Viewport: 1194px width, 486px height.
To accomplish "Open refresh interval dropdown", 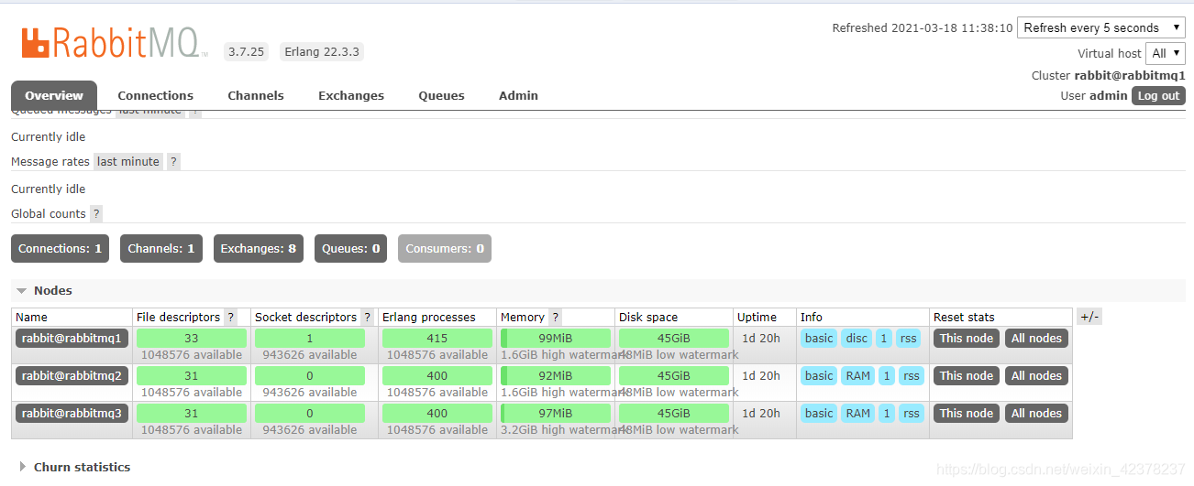I will [x=1101, y=27].
